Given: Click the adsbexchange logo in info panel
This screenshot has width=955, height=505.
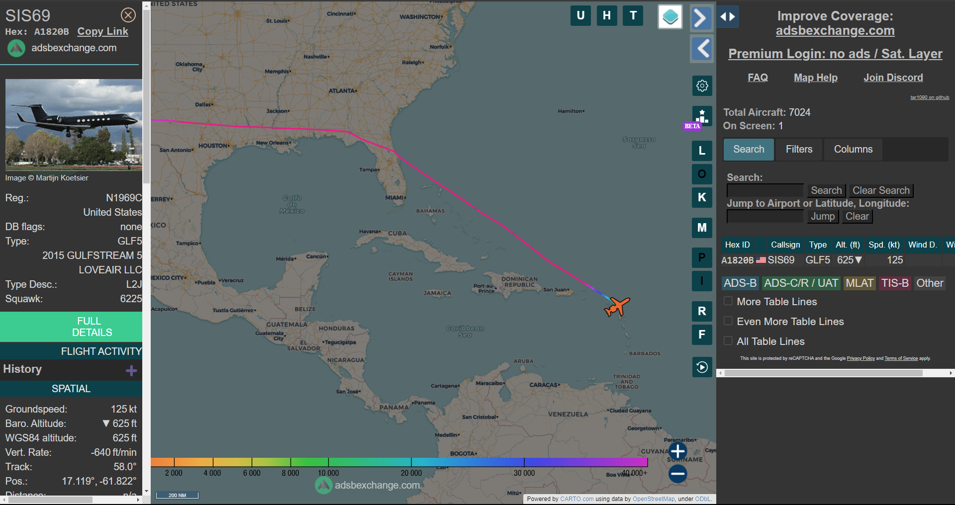Looking at the screenshot, I should 16,48.
